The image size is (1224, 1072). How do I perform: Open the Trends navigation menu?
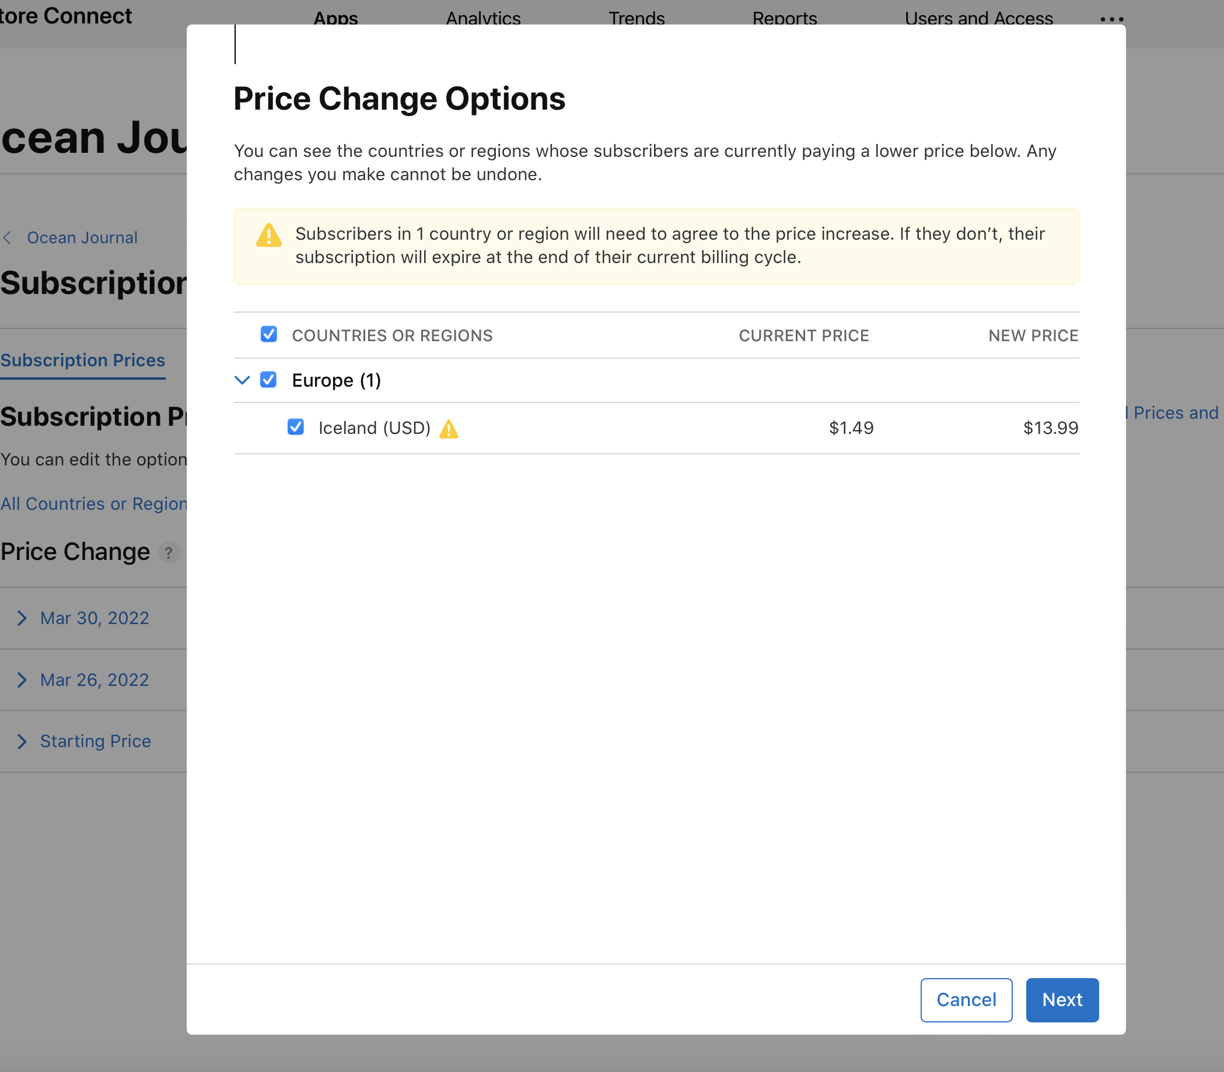tap(636, 18)
